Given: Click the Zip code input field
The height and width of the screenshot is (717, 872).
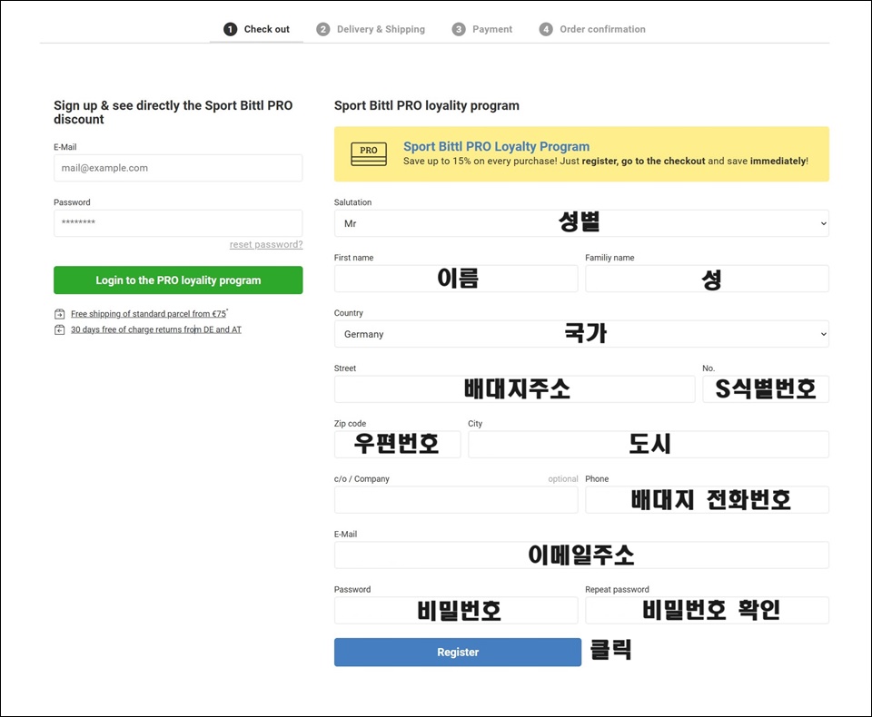Looking at the screenshot, I should click(x=398, y=444).
